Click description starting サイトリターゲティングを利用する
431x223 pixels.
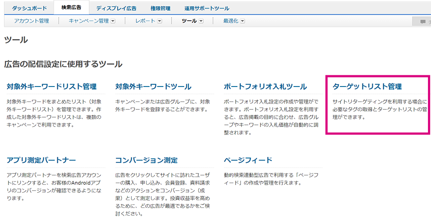[380, 110]
